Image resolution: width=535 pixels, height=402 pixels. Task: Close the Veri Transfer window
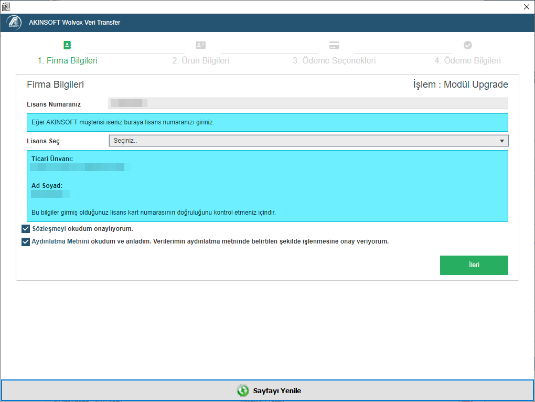pos(527,7)
